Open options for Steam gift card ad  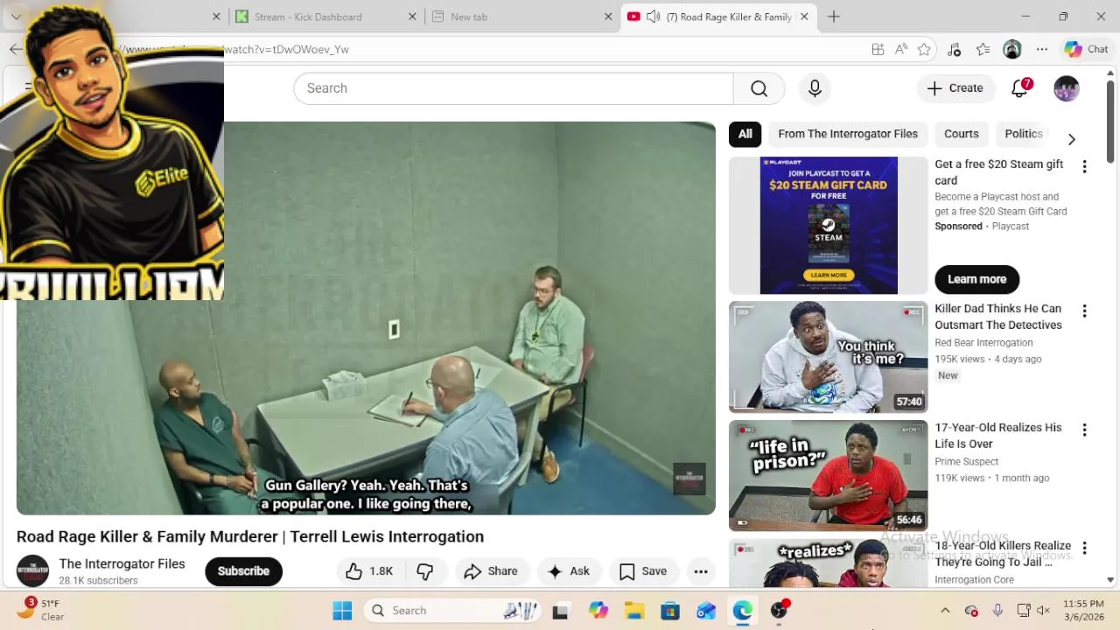[x=1084, y=166]
